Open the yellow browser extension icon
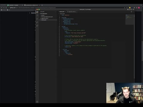The width and height of the screenshot is (143, 107). point(130,8)
